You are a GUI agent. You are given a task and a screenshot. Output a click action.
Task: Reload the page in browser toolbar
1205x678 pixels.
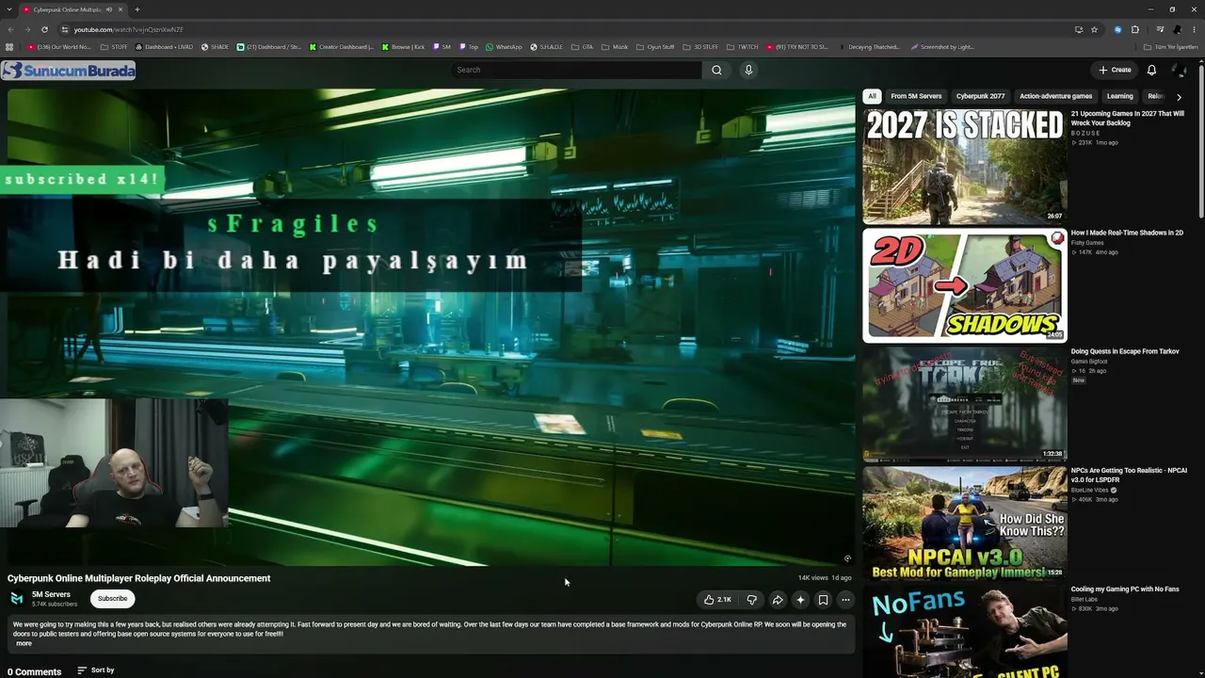[x=44, y=29]
